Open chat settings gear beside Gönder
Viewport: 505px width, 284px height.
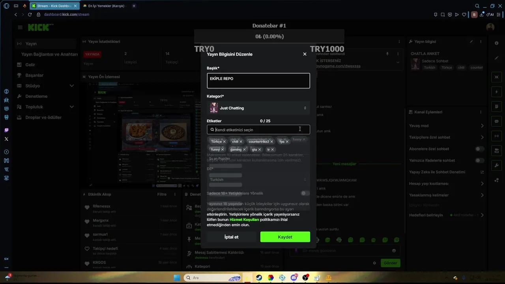[374, 263]
